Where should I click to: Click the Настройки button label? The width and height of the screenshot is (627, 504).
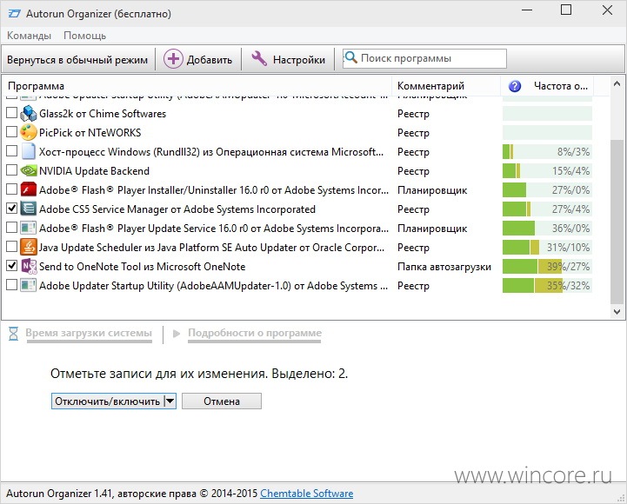tap(299, 60)
